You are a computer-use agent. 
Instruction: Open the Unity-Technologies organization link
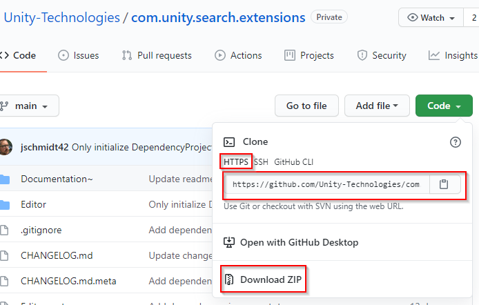(61, 17)
